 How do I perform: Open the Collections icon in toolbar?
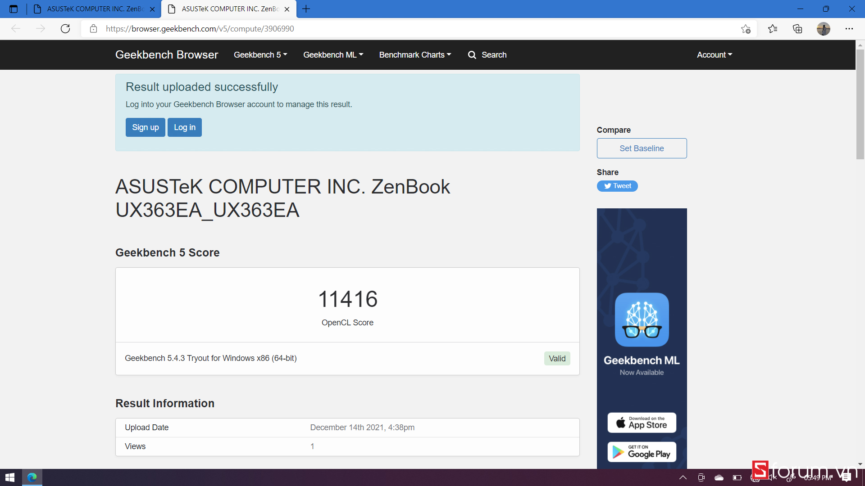pos(797,29)
